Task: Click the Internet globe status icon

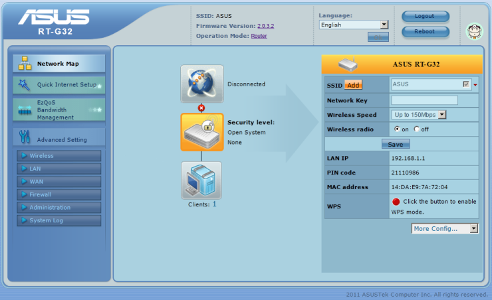Action: (202, 84)
